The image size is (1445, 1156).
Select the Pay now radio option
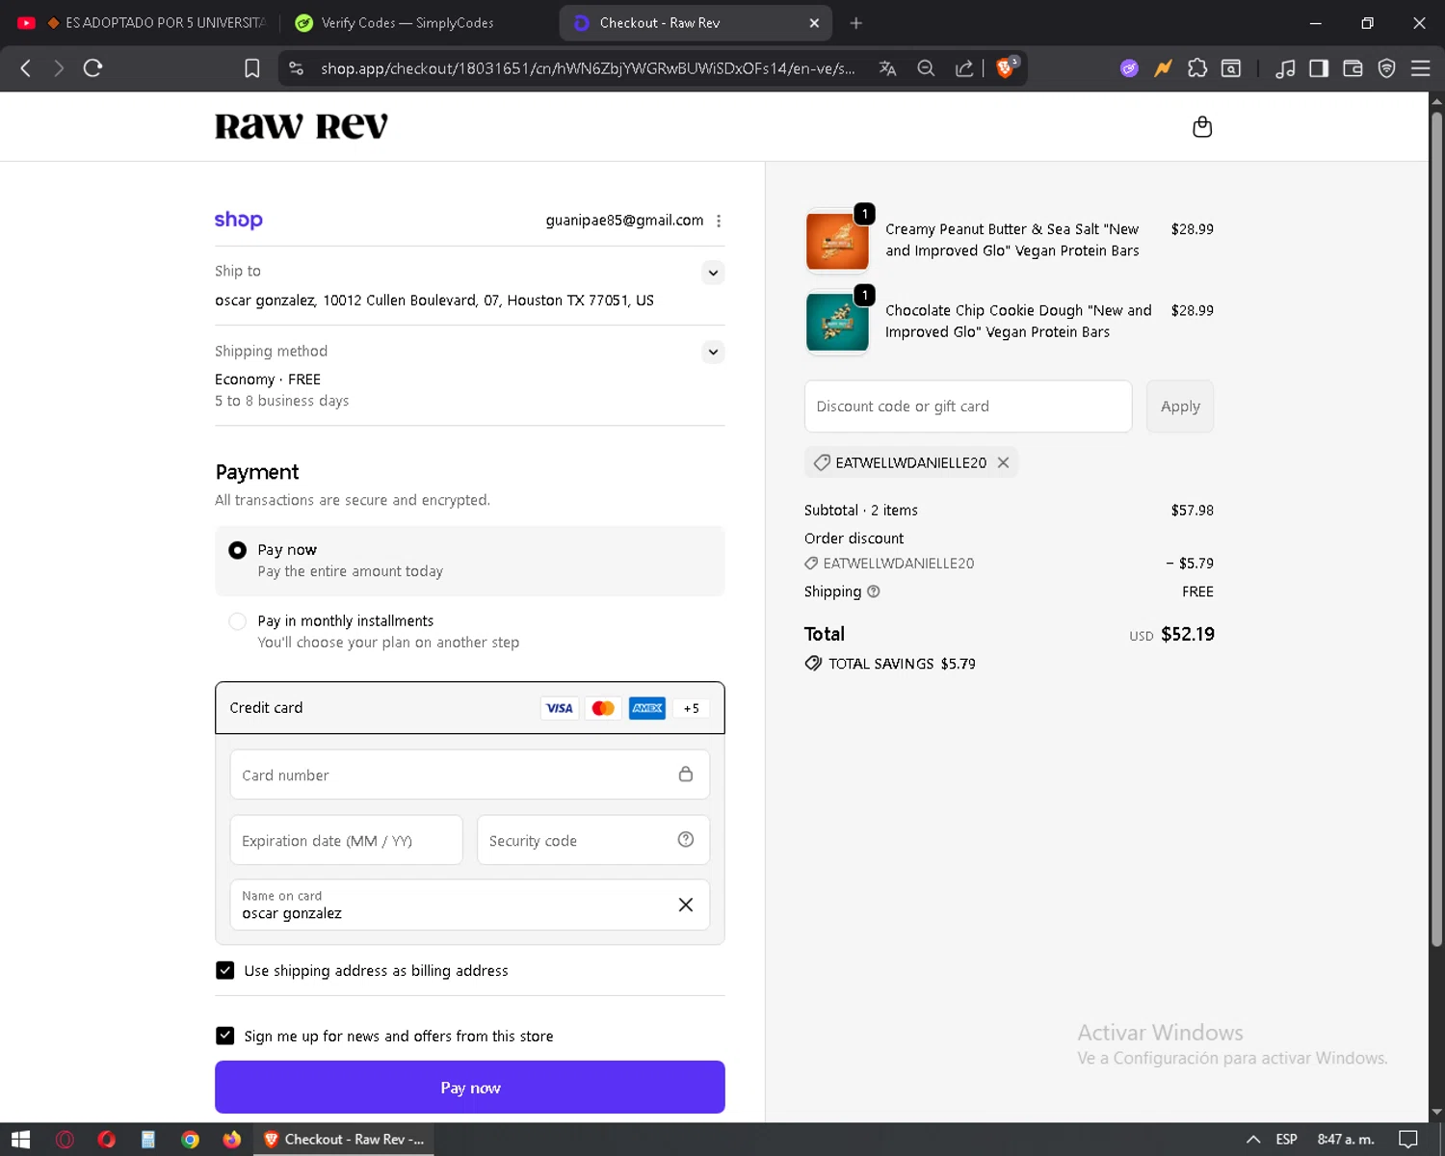tap(237, 550)
